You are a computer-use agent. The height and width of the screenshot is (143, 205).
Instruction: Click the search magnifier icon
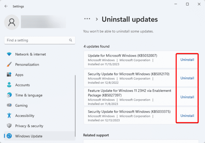coord(70,40)
